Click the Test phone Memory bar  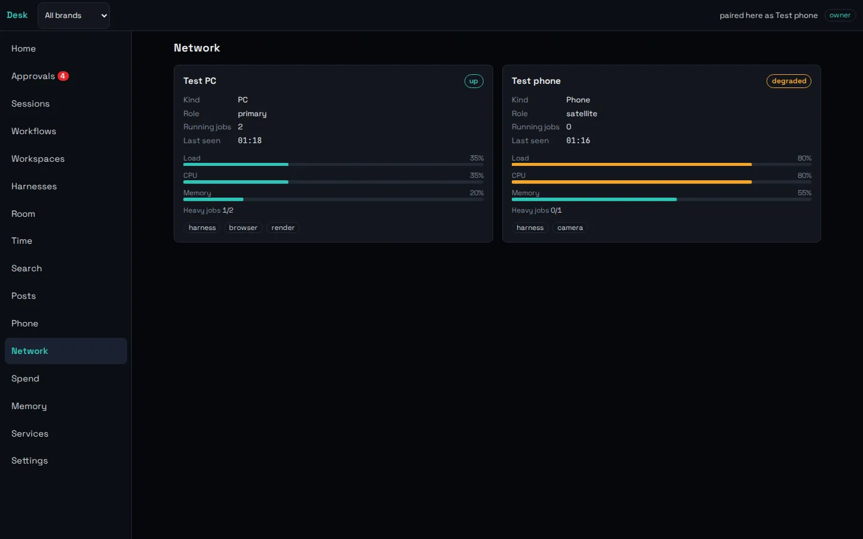coord(662,199)
